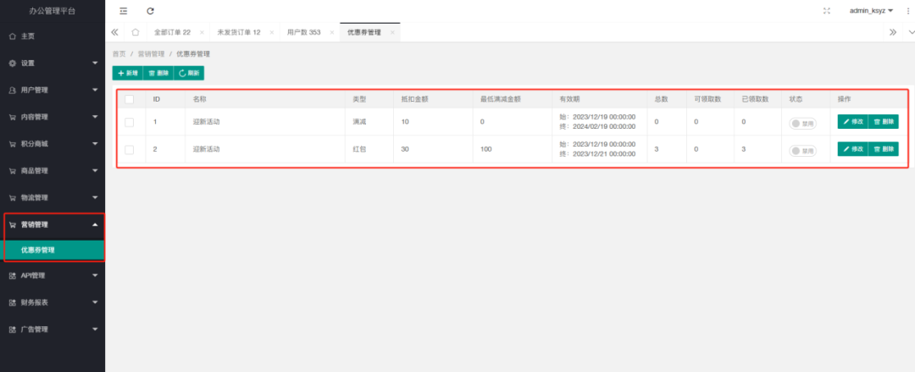This screenshot has width=915, height=372.
Task: Click the home icon tab
Action: pos(135,32)
